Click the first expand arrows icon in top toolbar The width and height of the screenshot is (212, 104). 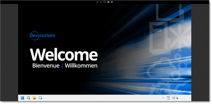[x=97, y=2]
